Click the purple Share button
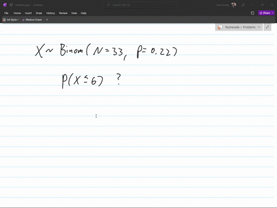Image resolution: width=277 pixels, height=208 pixels. coord(265,13)
